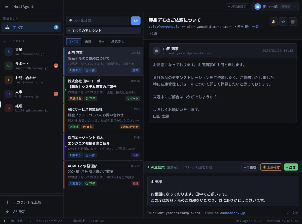Screen dimensions: 302x224
Task: Click the gear icon for API設定
Action: [x=7, y=211]
